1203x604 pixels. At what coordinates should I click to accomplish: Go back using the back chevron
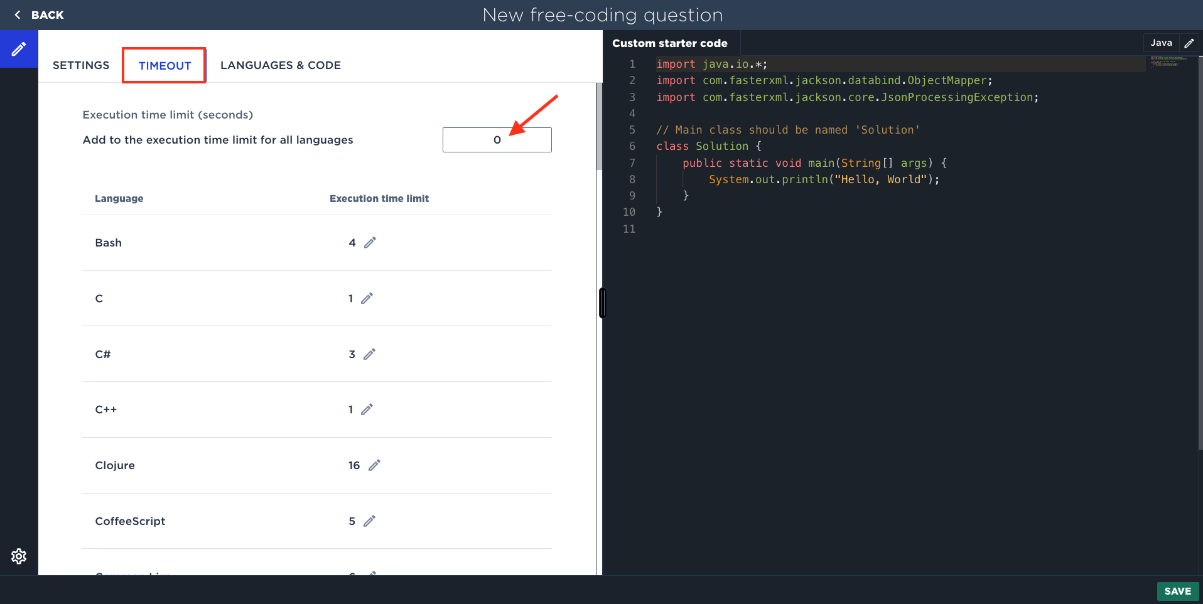18,15
